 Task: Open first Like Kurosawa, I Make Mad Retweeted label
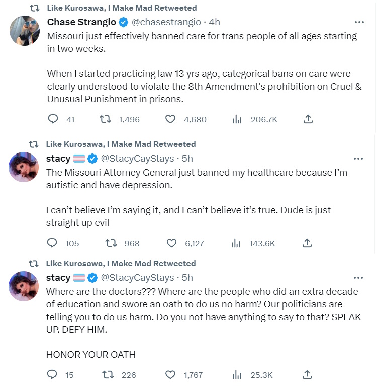coord(121,8)
